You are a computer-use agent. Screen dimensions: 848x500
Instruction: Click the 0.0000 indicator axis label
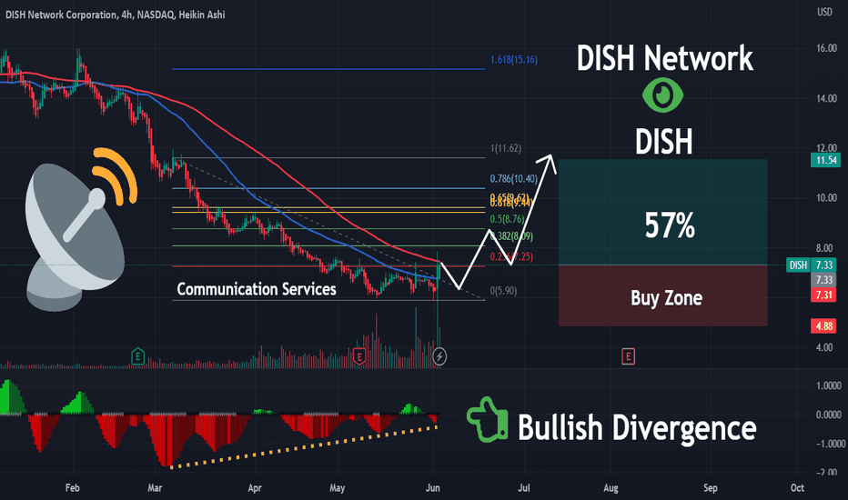[x=829, y=415]
